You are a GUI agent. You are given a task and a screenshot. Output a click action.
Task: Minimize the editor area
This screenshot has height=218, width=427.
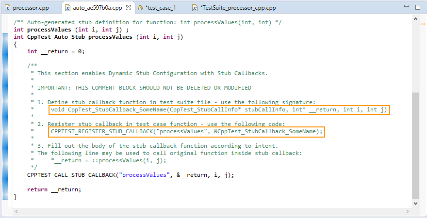[x=407, y=6]
